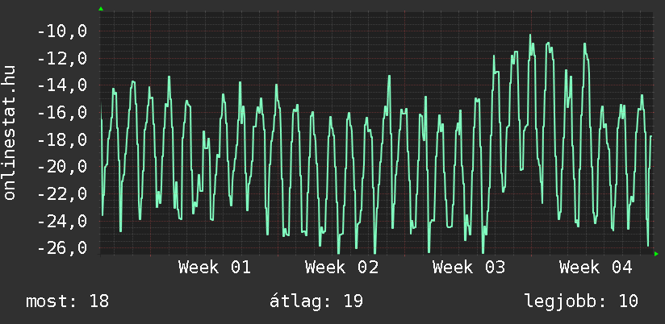
Task: Select the Week 04 axis label
Action: [x=596, y=268]
